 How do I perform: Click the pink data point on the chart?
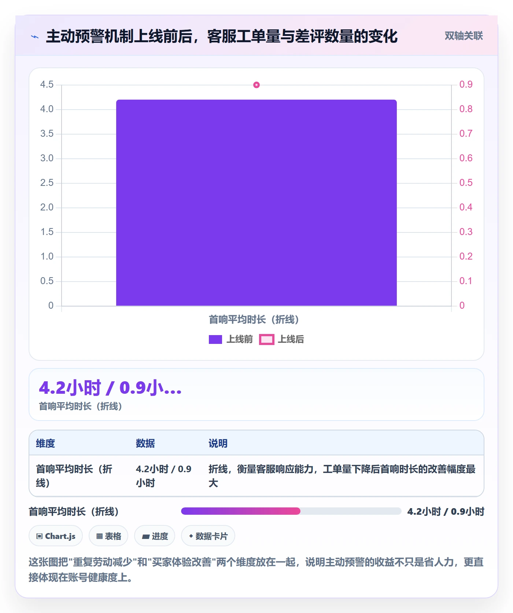pos(256,85)
